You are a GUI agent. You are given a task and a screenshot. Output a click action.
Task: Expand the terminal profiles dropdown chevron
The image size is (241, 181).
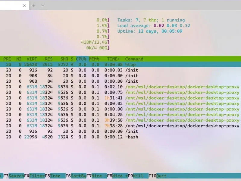43,5
